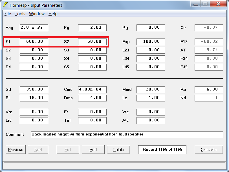
Task: Click the Cms field showing 4.00E-04
Action: (92, 89)
